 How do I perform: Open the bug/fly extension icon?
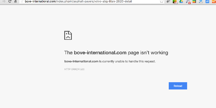tap(168, 2)
